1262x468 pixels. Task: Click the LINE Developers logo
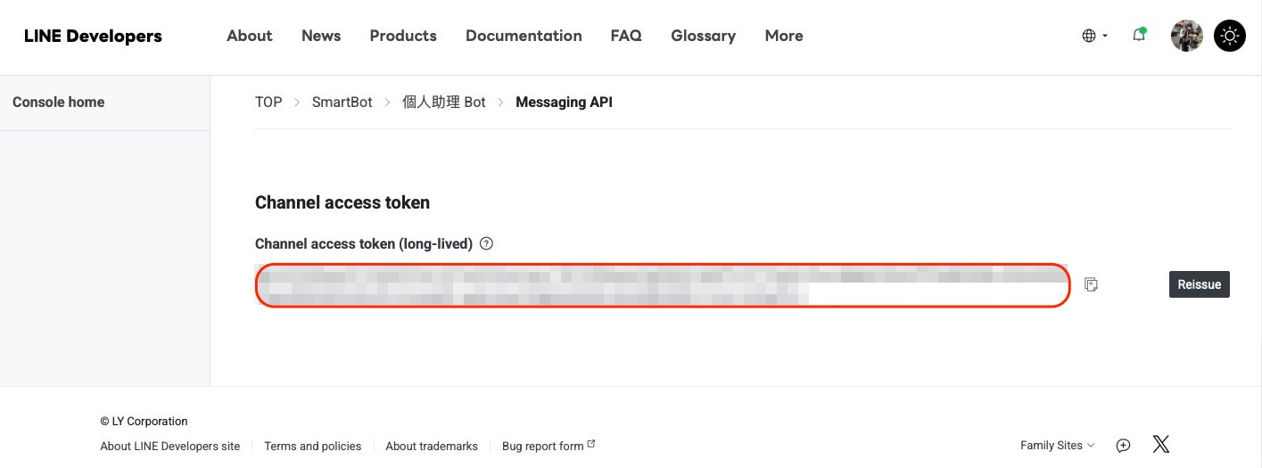(93, 36)
